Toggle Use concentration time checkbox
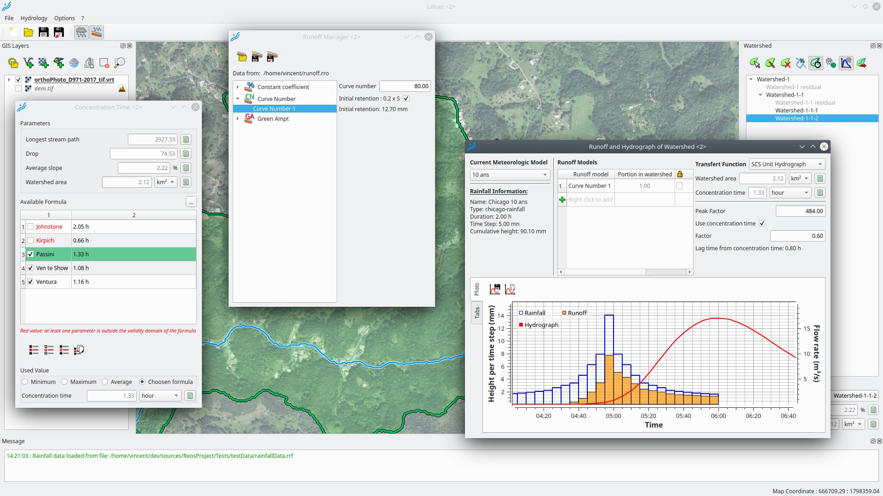The image size is (883, 496). (762, 224)
